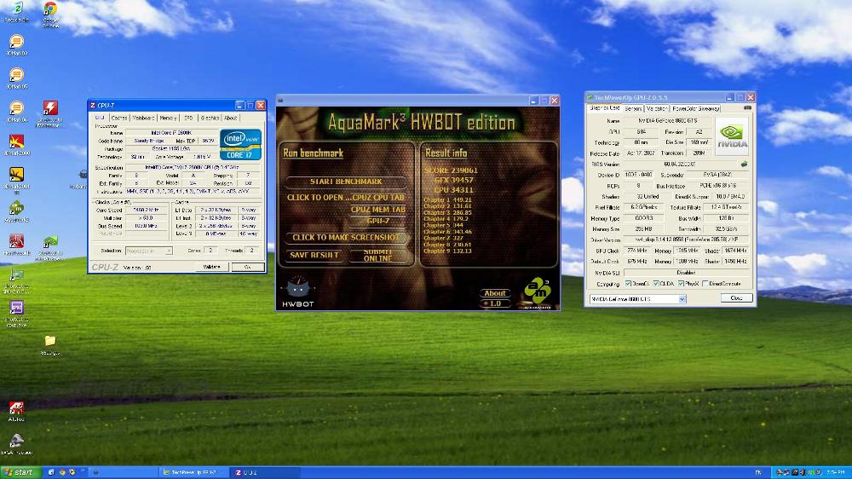
Task: Click the CPU 34311 result line
Action: 453,190
